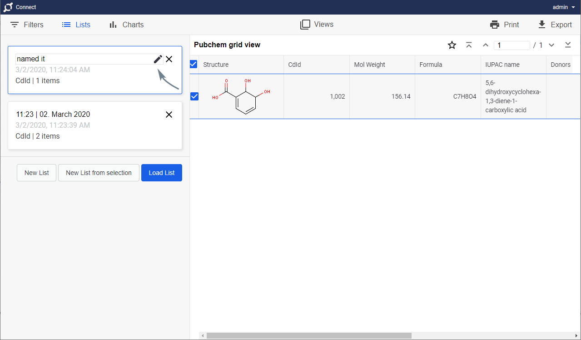Delete the 'named it' list with X
Viewport: 581px width, 340px height.
point(169,59)
